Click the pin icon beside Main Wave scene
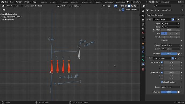 click(147, 2)
